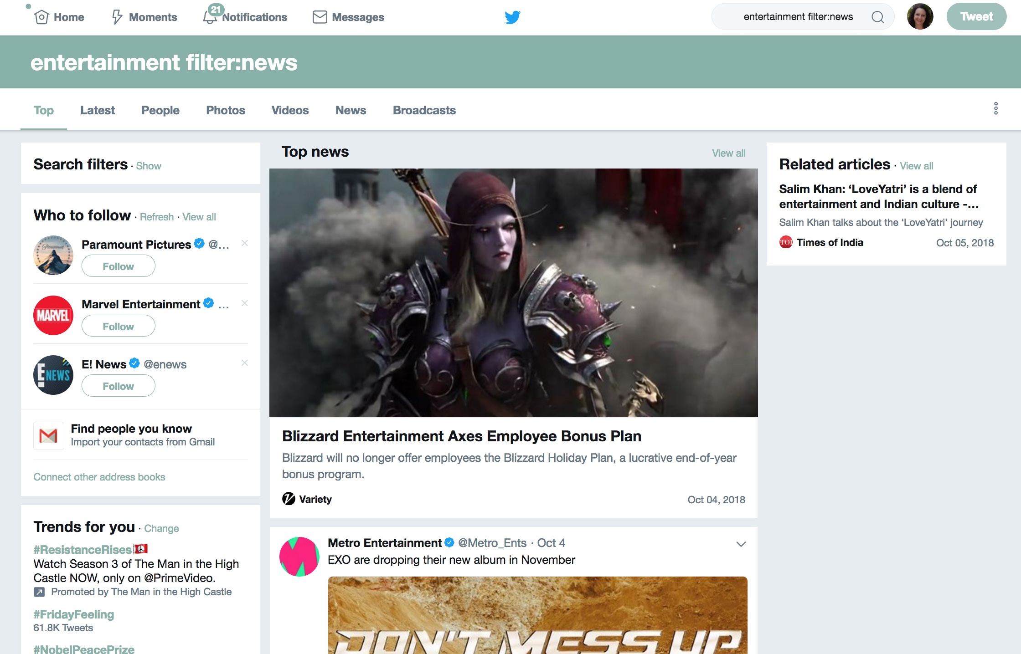
Task: Click the Marvel Entertainment name link
Action: (141, 304)
